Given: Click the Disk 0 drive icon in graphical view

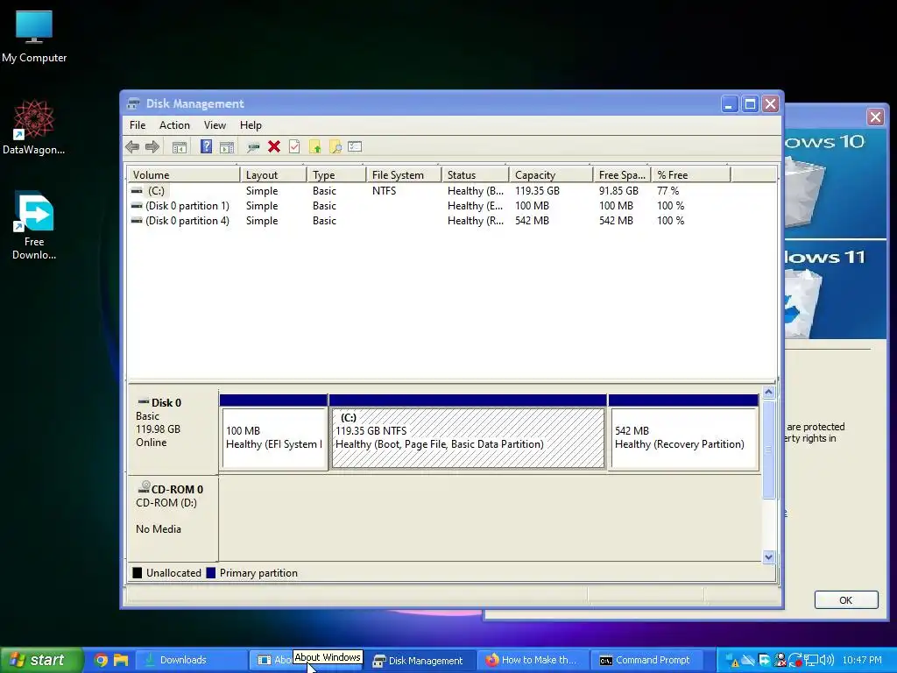Looking at the screenshot, I should tap(144, 401).
